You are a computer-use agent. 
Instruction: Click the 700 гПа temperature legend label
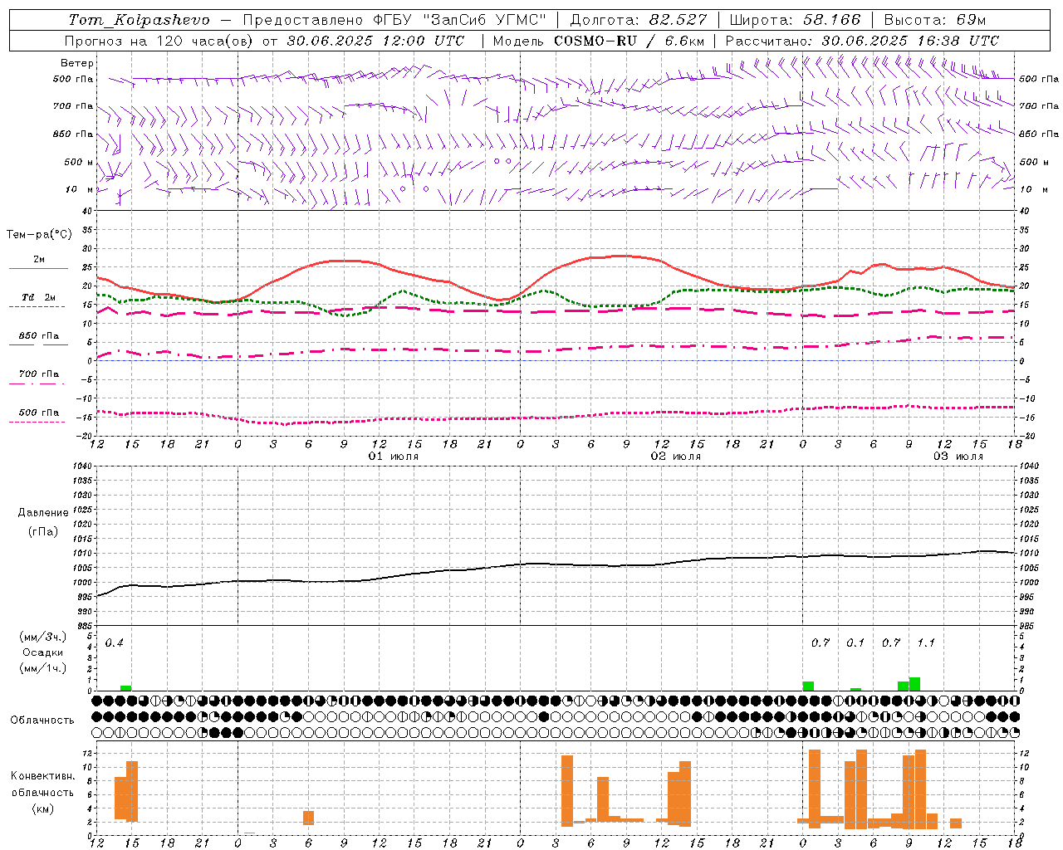pos(39,374)
